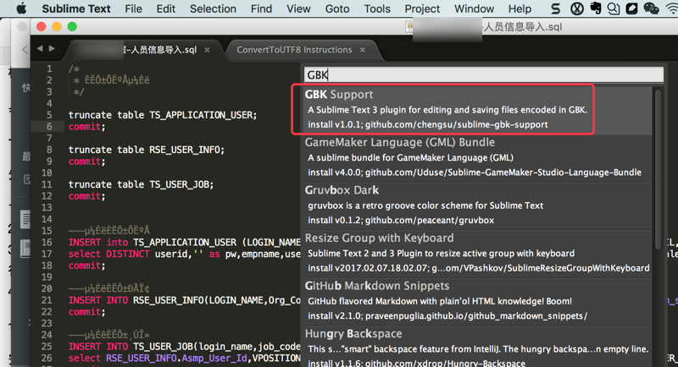Open the Apple menu
The width and height of the screenshot is (678, 367).
[x=20, y=8]
